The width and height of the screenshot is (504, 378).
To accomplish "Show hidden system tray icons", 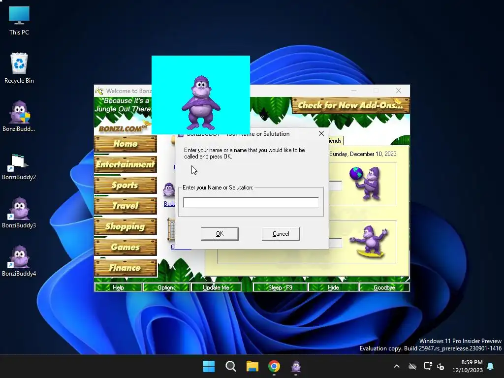I will (397, 366).
